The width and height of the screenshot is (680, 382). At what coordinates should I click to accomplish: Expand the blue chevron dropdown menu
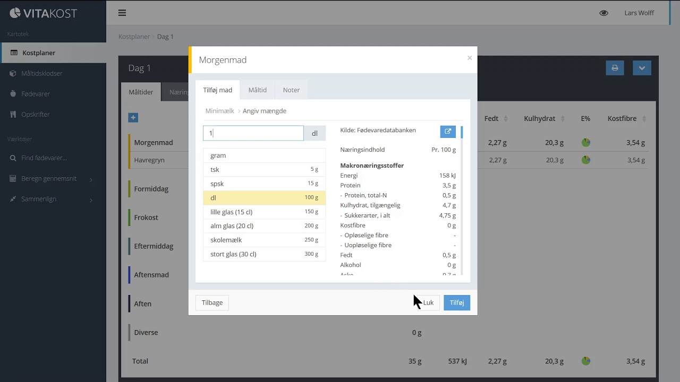point(642,68)
